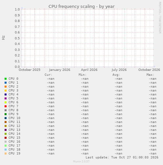Click the orange CPU 2 color swatch

[x=6, y=87]
